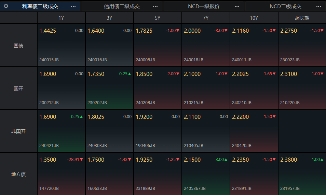The image size is (326, 195).
Task: Select the 地方债 row label
Action: pos(18,174)
